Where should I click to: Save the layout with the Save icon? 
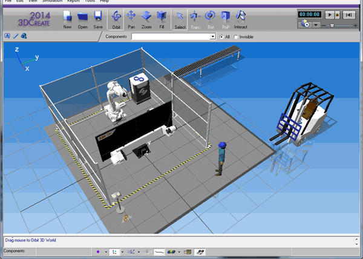[x=97, y=18]
